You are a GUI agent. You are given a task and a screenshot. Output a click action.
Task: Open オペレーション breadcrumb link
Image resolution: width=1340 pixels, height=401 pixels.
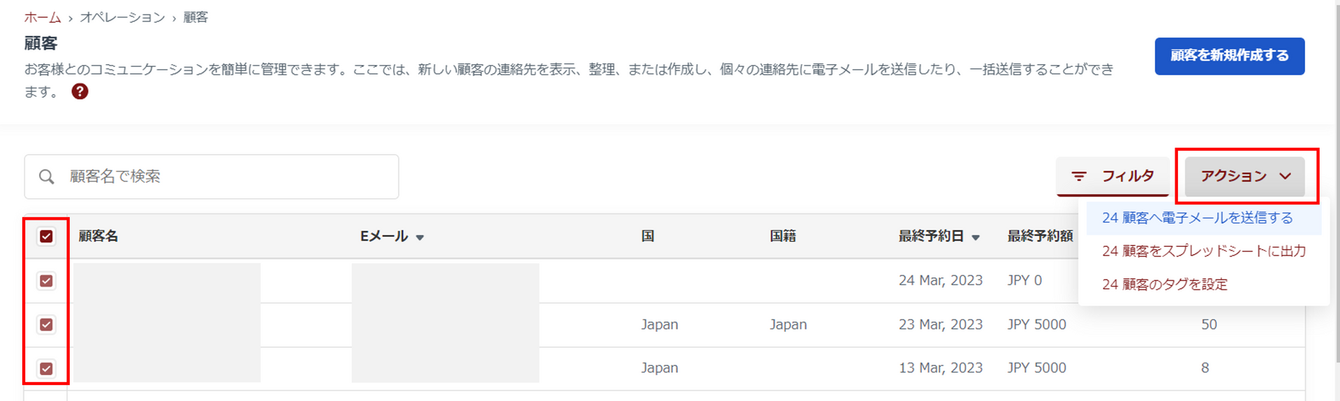coord(122,17)
